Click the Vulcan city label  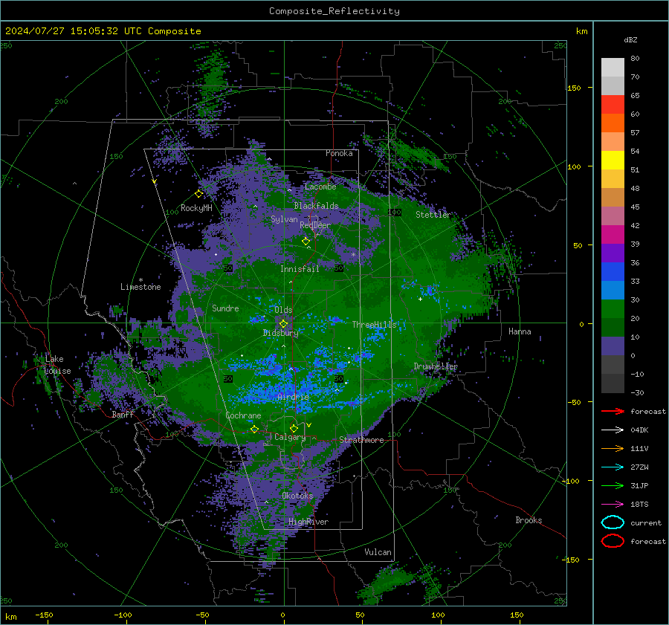pyautogui.click(x=378, y=552)
